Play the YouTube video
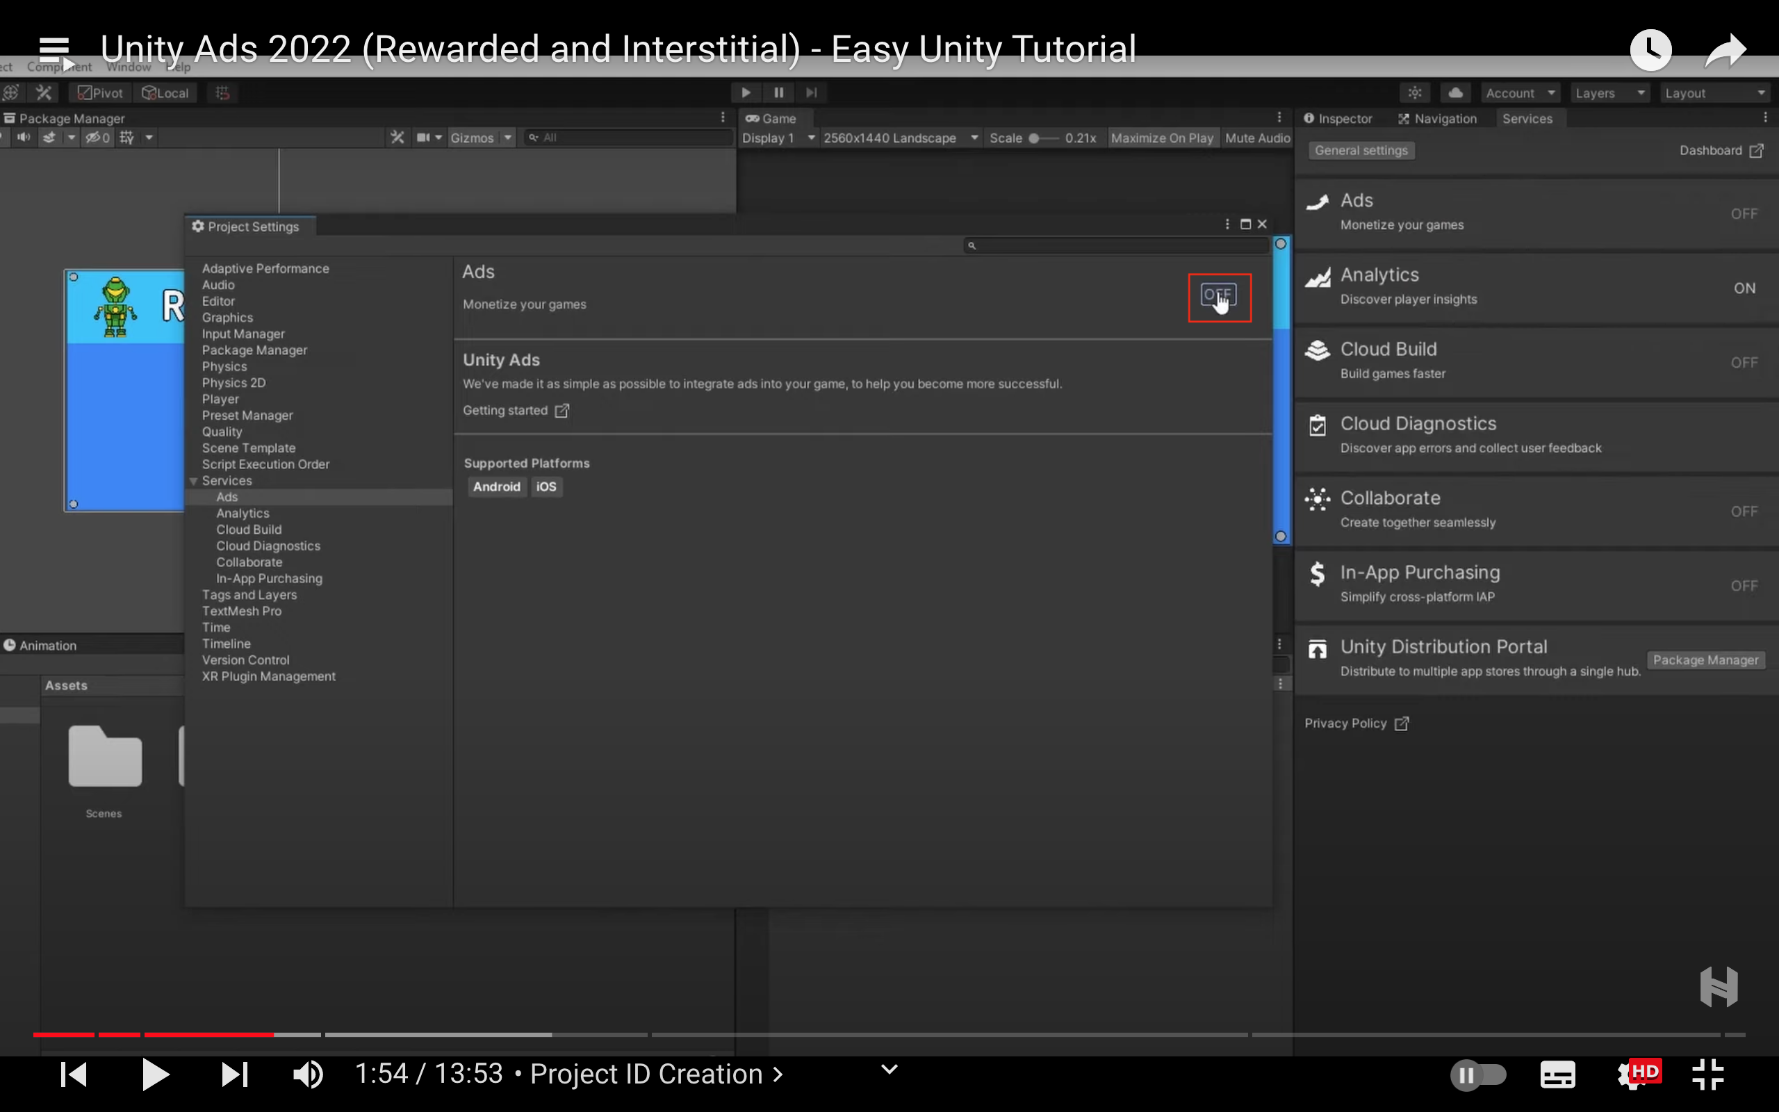The height and width of the screenshot is (1112, 1779). pyautogui.click(x=155, y=1074)
